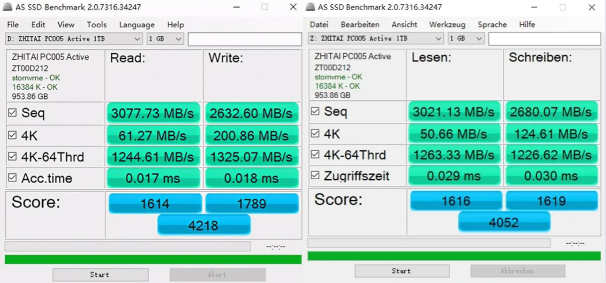Click the AS SSD app icon in the German window title bar
This screenshot has width=606, height=283.
(311, 7)
